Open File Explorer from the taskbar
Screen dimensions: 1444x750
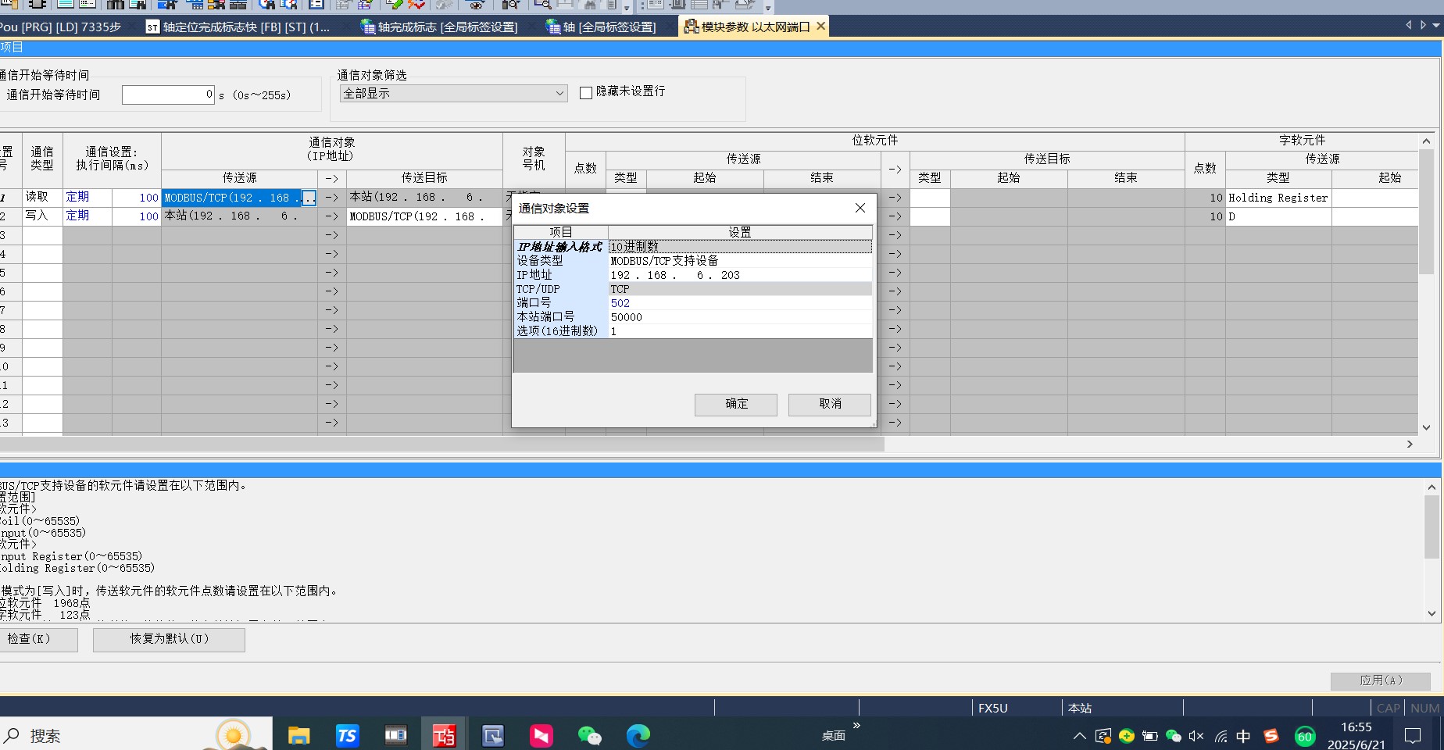298,735
